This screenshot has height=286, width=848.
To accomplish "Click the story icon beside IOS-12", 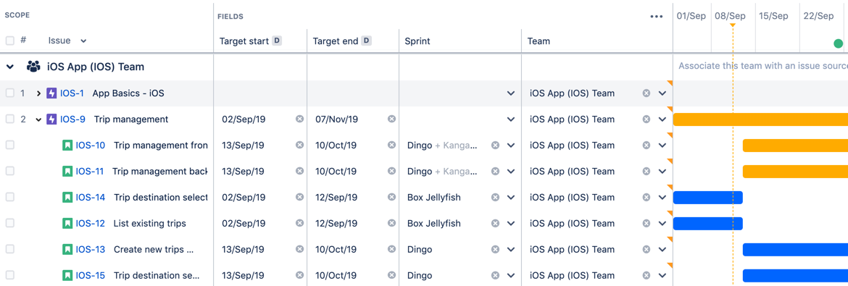I will pos(67,223).
